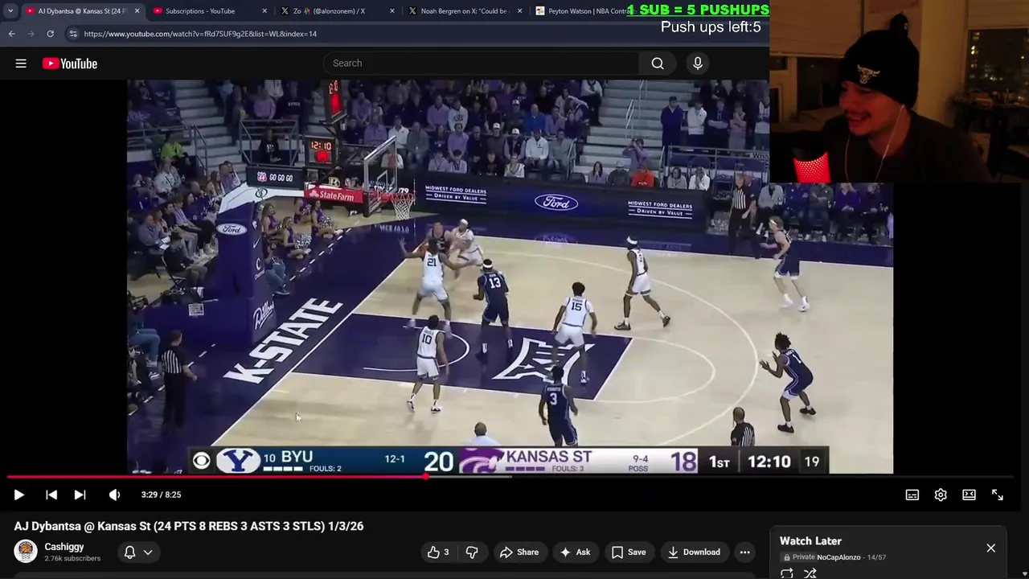Open the Cashiggy channel avatar

pyautogui.click(x=26, y=552)
